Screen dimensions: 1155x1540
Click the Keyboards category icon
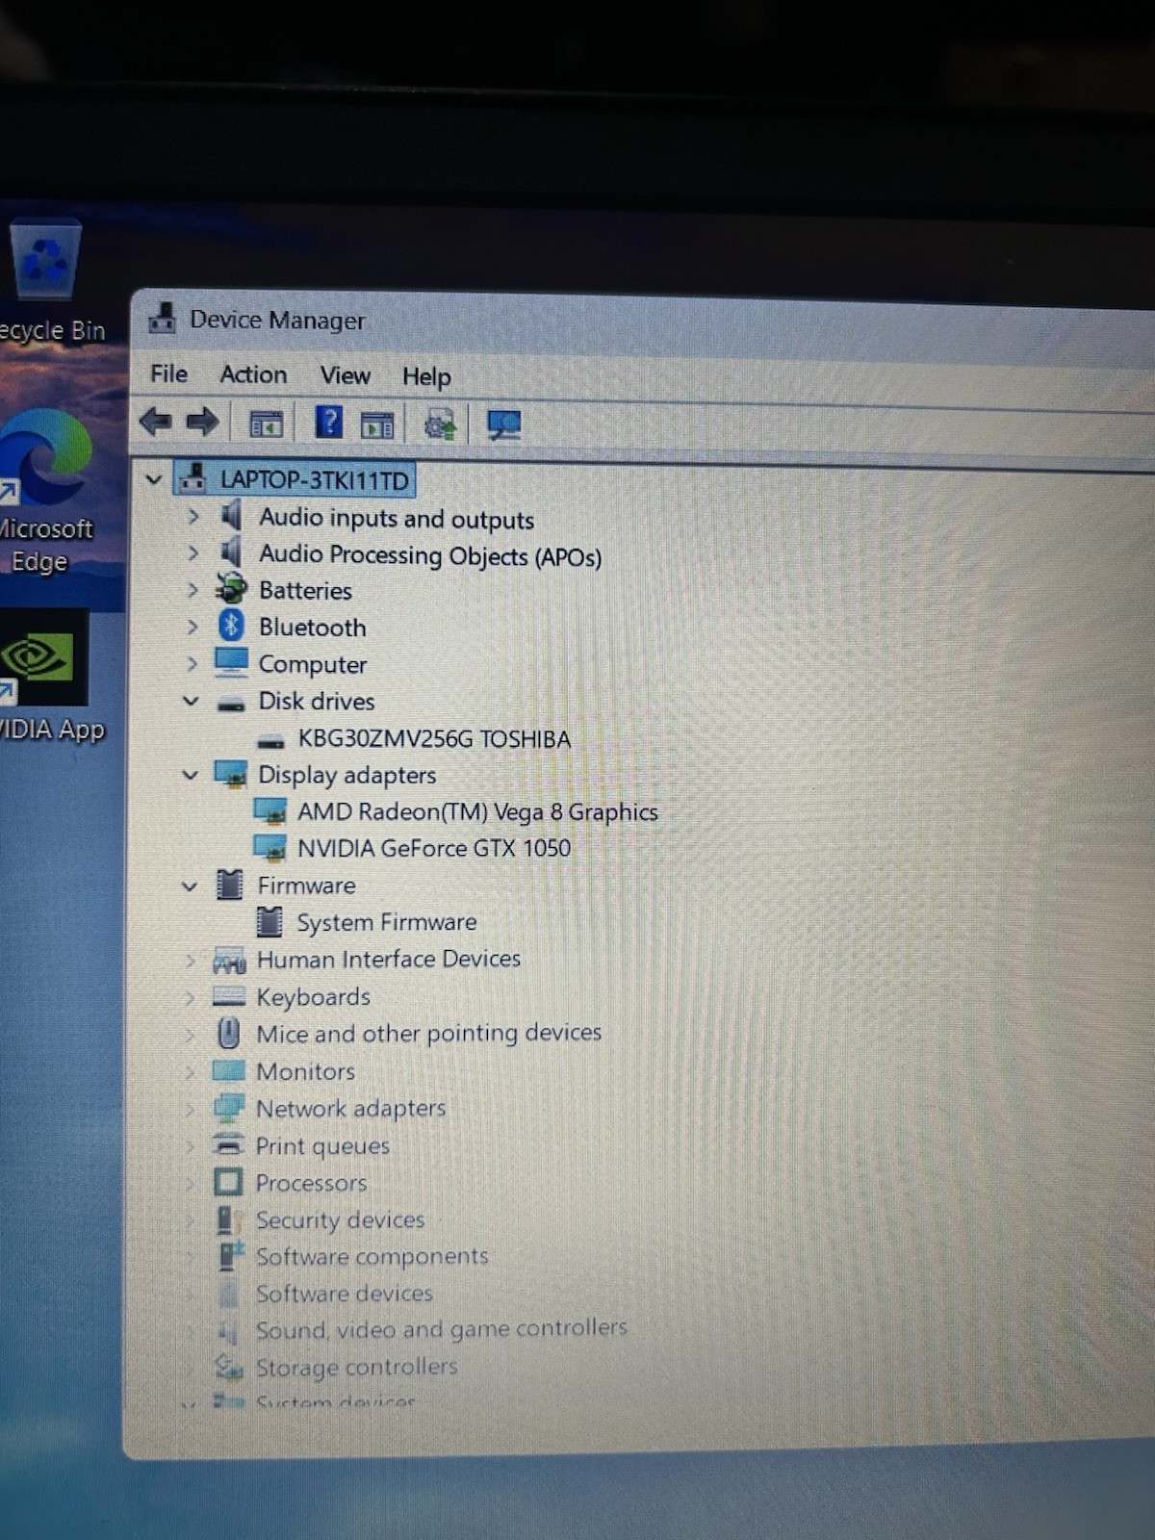click(229, 996)
